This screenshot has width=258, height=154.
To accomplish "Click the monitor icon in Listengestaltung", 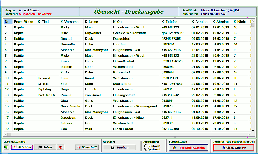I will tap(6, 147).
